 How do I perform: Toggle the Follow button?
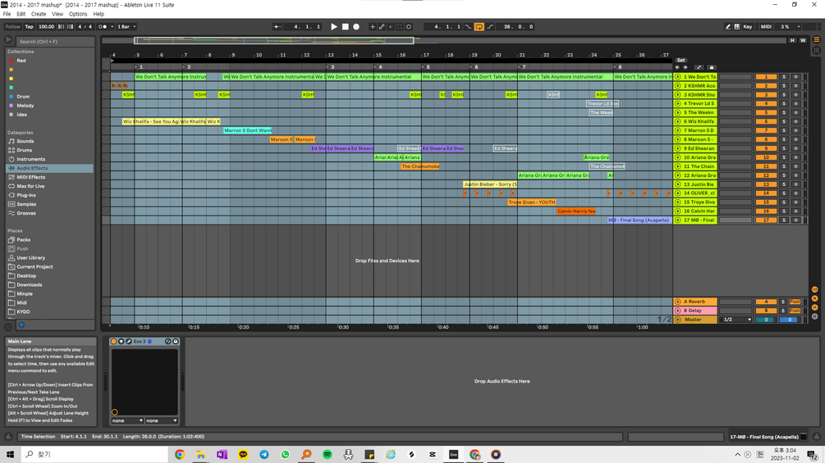(x=12, y=27)
